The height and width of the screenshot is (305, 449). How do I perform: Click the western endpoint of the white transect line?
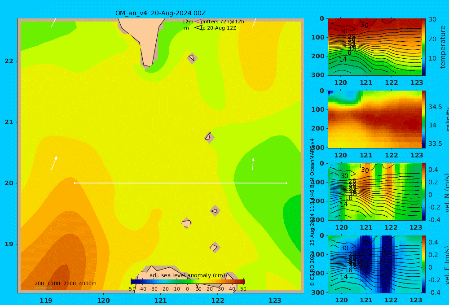click(75, 183)
